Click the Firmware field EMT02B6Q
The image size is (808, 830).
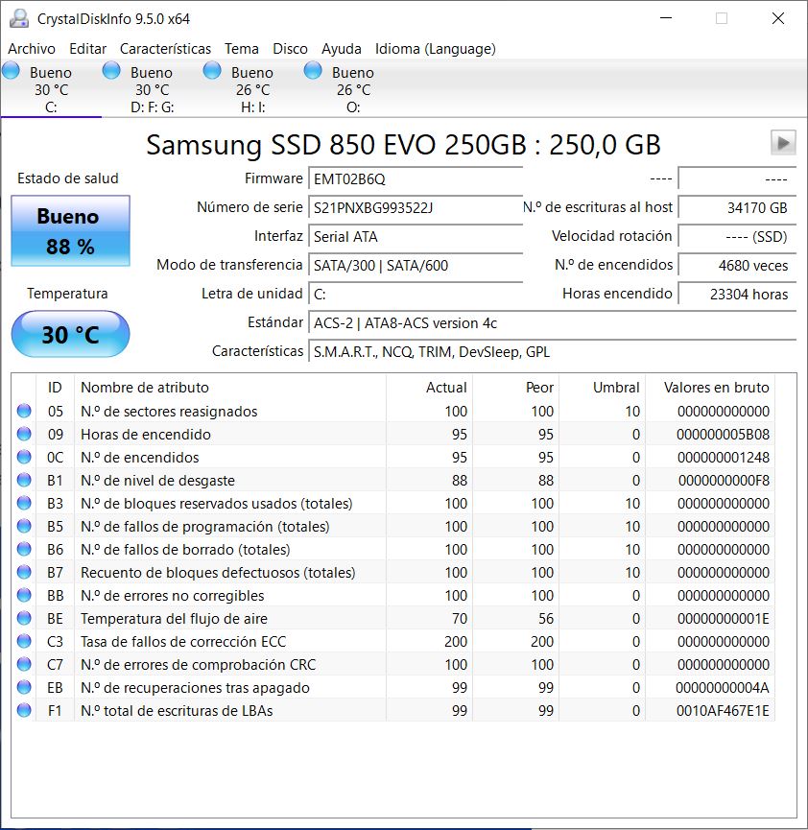pyautogui.click(x=416, y=179)
